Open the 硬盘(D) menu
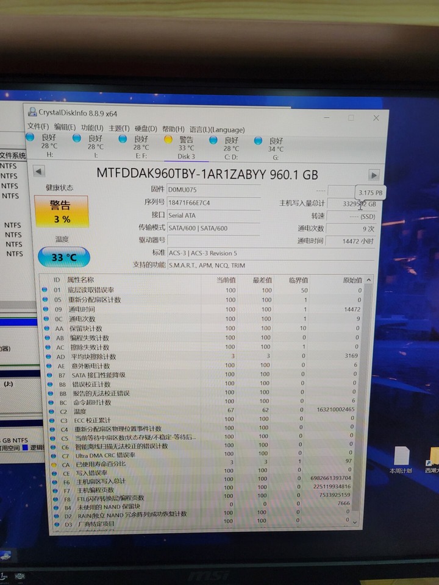This screenshot has width=439, height=585. pyautogui.click(x=146, y=129)
